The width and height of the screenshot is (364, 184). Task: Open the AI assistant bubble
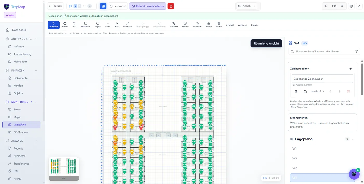(x=354, y=174)
